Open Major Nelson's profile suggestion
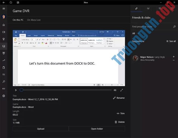178x138 pixels. tap(152, 58)
